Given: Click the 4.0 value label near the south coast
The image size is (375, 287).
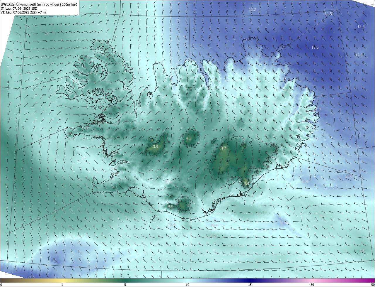Looking at the screenshot, I should click(171, 206).
